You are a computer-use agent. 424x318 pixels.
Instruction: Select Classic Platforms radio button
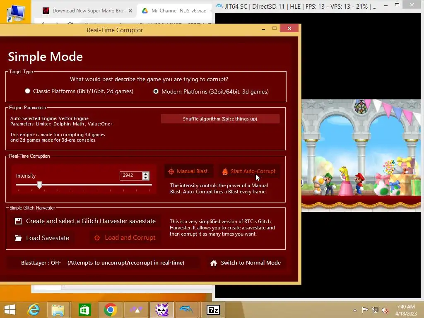(27, 91)
